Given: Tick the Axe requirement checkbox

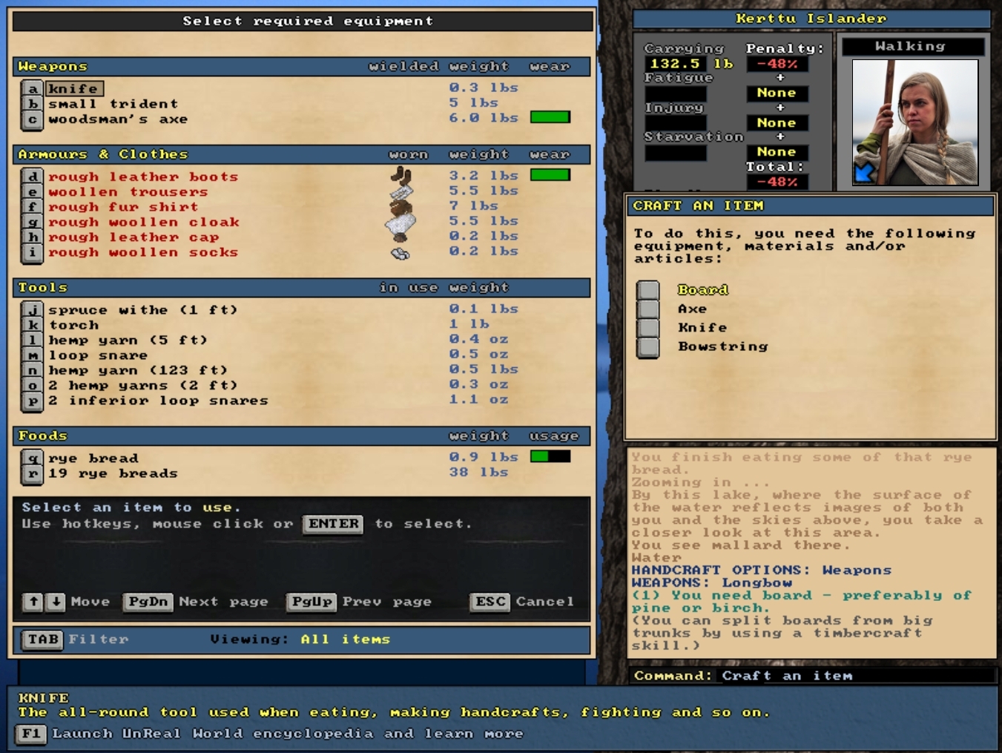Looking at the screenshot, I should (x=648, y=309).
